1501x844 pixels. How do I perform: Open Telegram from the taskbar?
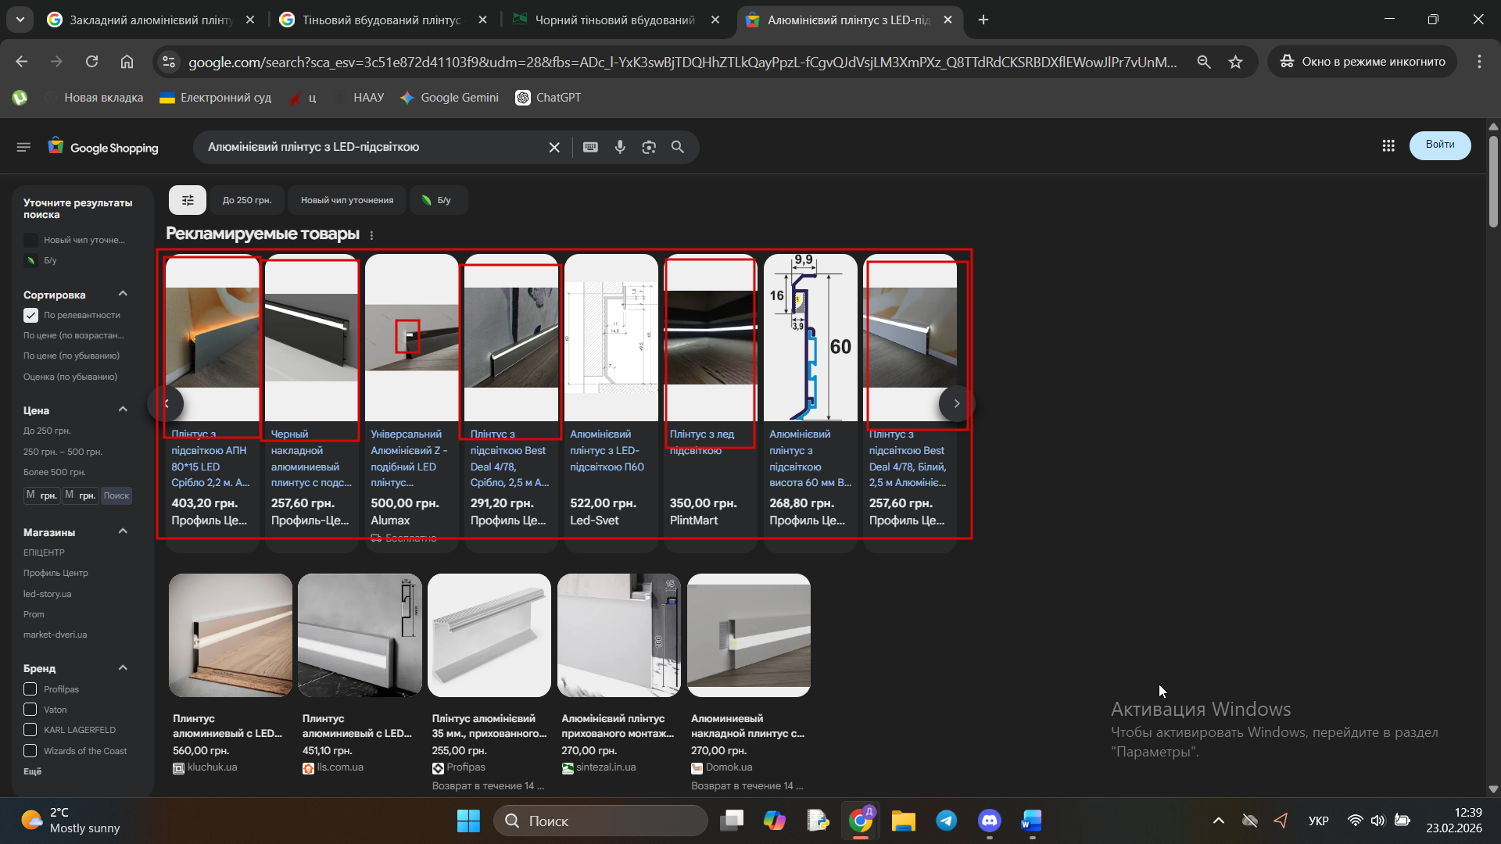pyautogui.click(x=946, y=821)
